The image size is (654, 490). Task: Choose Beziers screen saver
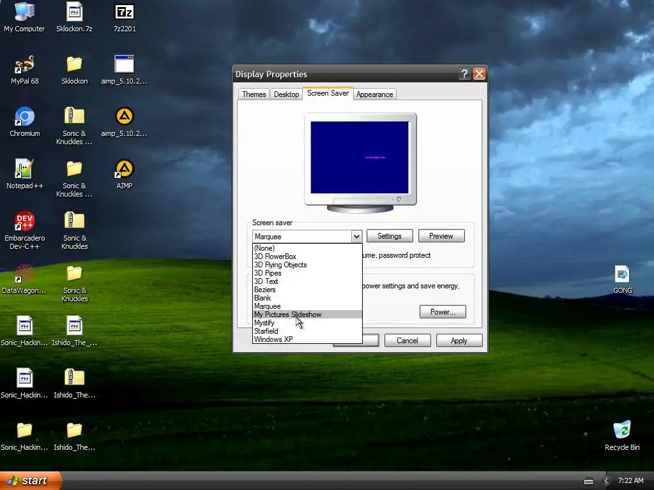(307, 290)
